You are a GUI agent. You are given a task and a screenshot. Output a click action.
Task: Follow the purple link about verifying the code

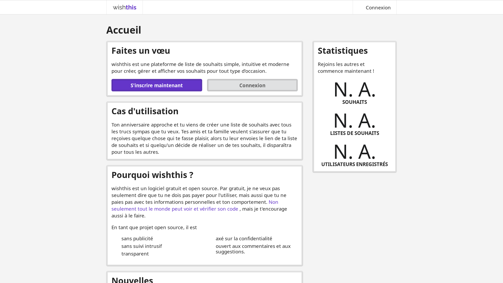click(x=195, y=205)
